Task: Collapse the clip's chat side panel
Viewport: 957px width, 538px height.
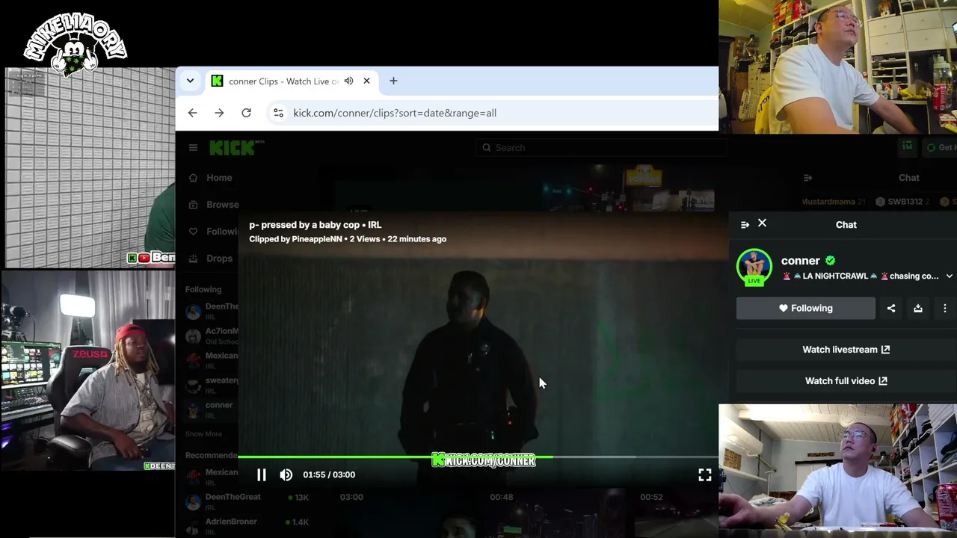Action: (x=745, y=224)
